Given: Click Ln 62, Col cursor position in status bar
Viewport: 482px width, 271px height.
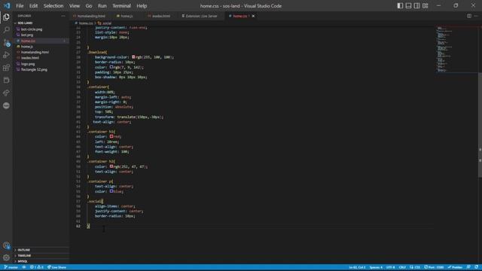Looking at the screenshot, I should coord(357,267).
